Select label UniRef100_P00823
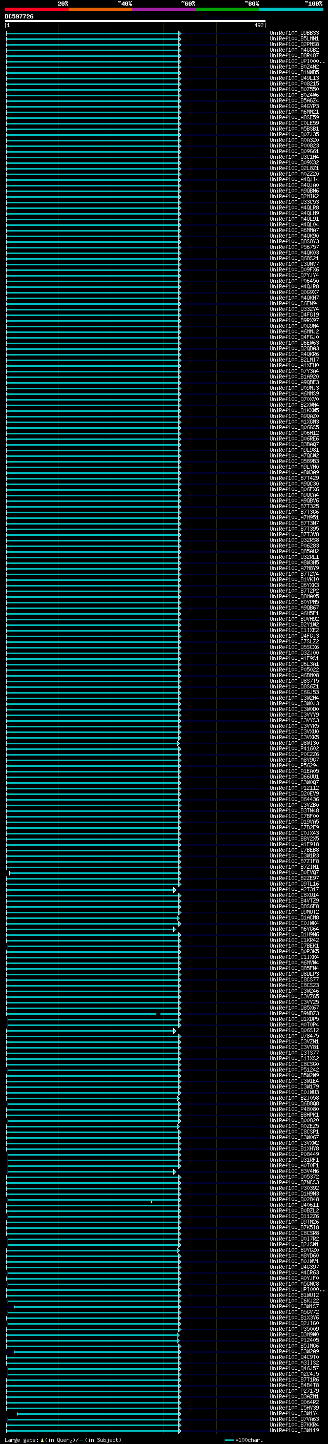This screenshot has height=1444, width=328. click(294, 146)
